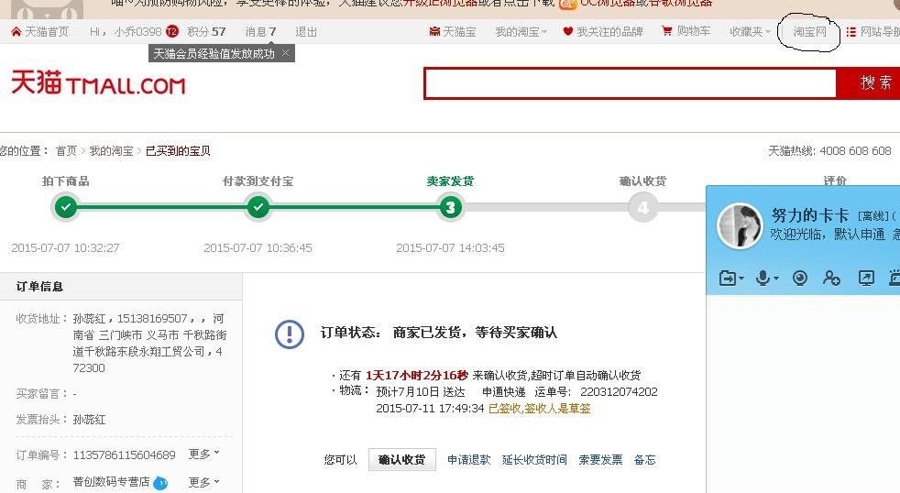Click step 4 确认收货 circle

point(642,207)
